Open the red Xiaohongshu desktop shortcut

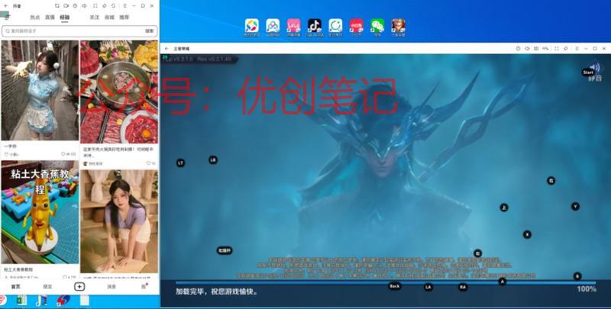(356, 26)
